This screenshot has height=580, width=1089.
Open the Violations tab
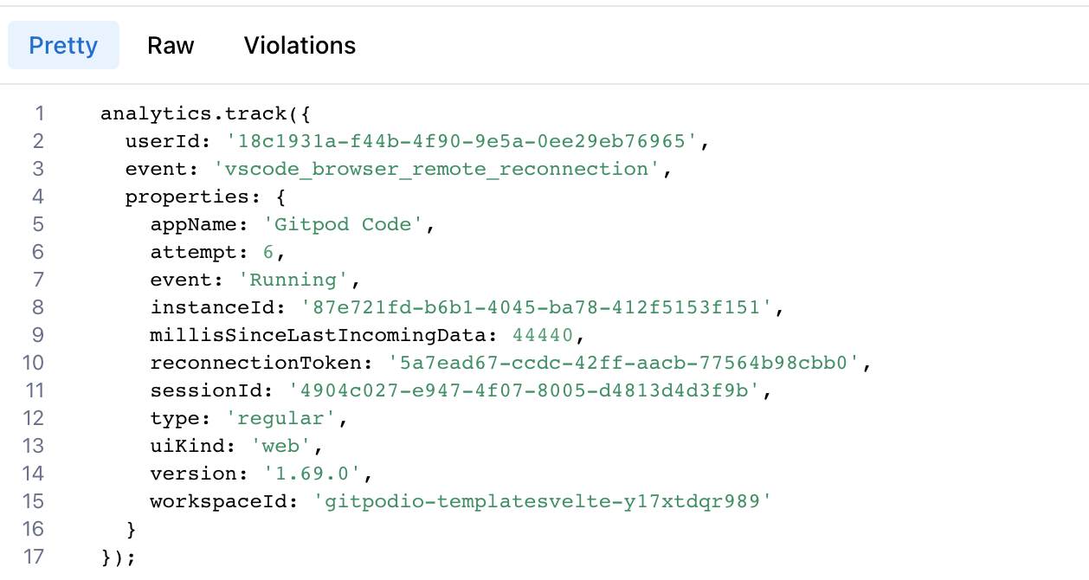(x=300, y=45)
